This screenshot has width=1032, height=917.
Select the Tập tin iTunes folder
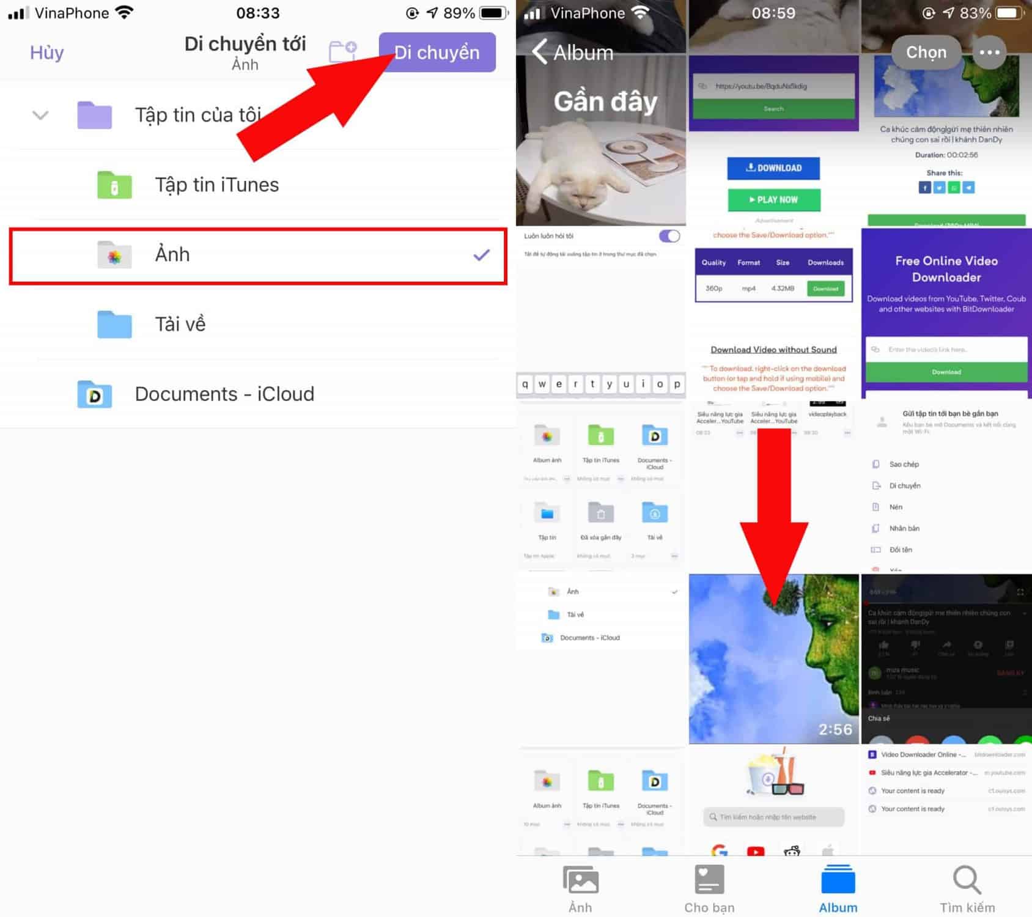point(216,185)
